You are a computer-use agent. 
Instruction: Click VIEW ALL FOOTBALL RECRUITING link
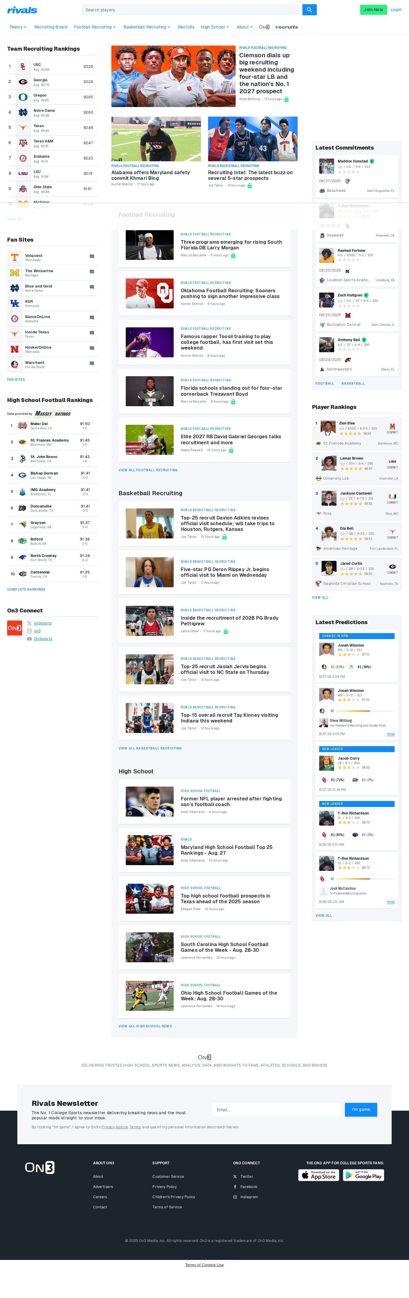[148, 470]
